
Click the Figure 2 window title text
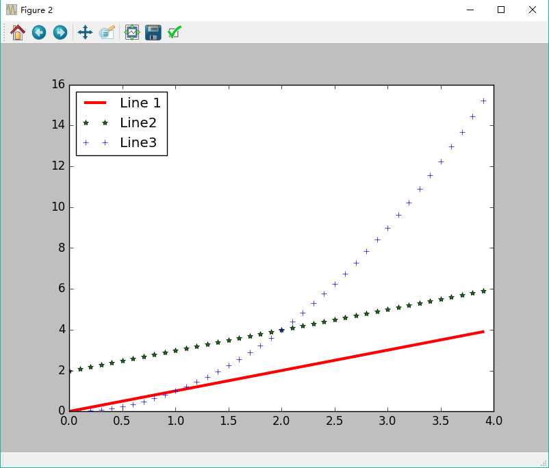click(36, 10)
